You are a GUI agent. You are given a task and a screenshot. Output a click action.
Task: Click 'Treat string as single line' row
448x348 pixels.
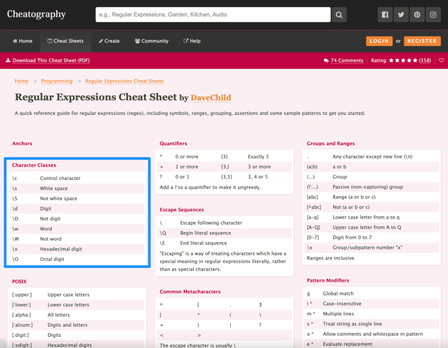point(371,324)
